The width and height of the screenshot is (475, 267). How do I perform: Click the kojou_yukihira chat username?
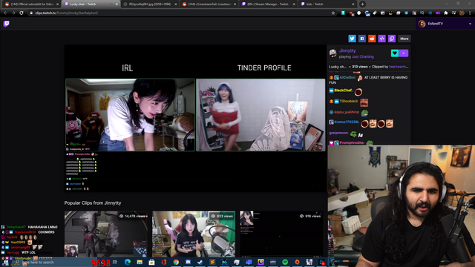pyautogui.click(x=347, y=112)
